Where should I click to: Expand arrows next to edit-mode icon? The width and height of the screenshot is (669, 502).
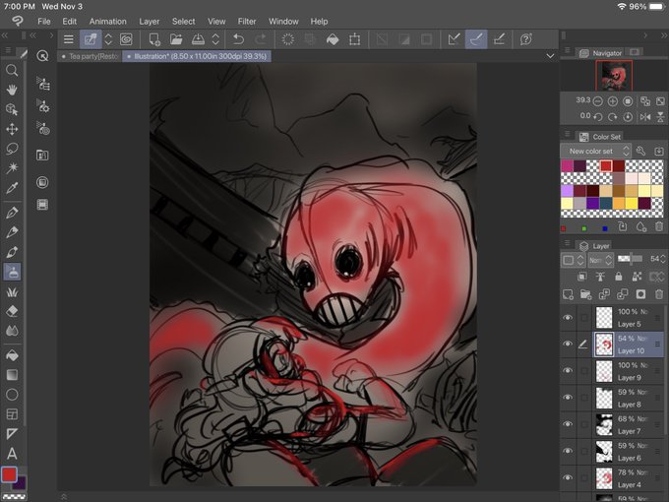coord(108,39)
